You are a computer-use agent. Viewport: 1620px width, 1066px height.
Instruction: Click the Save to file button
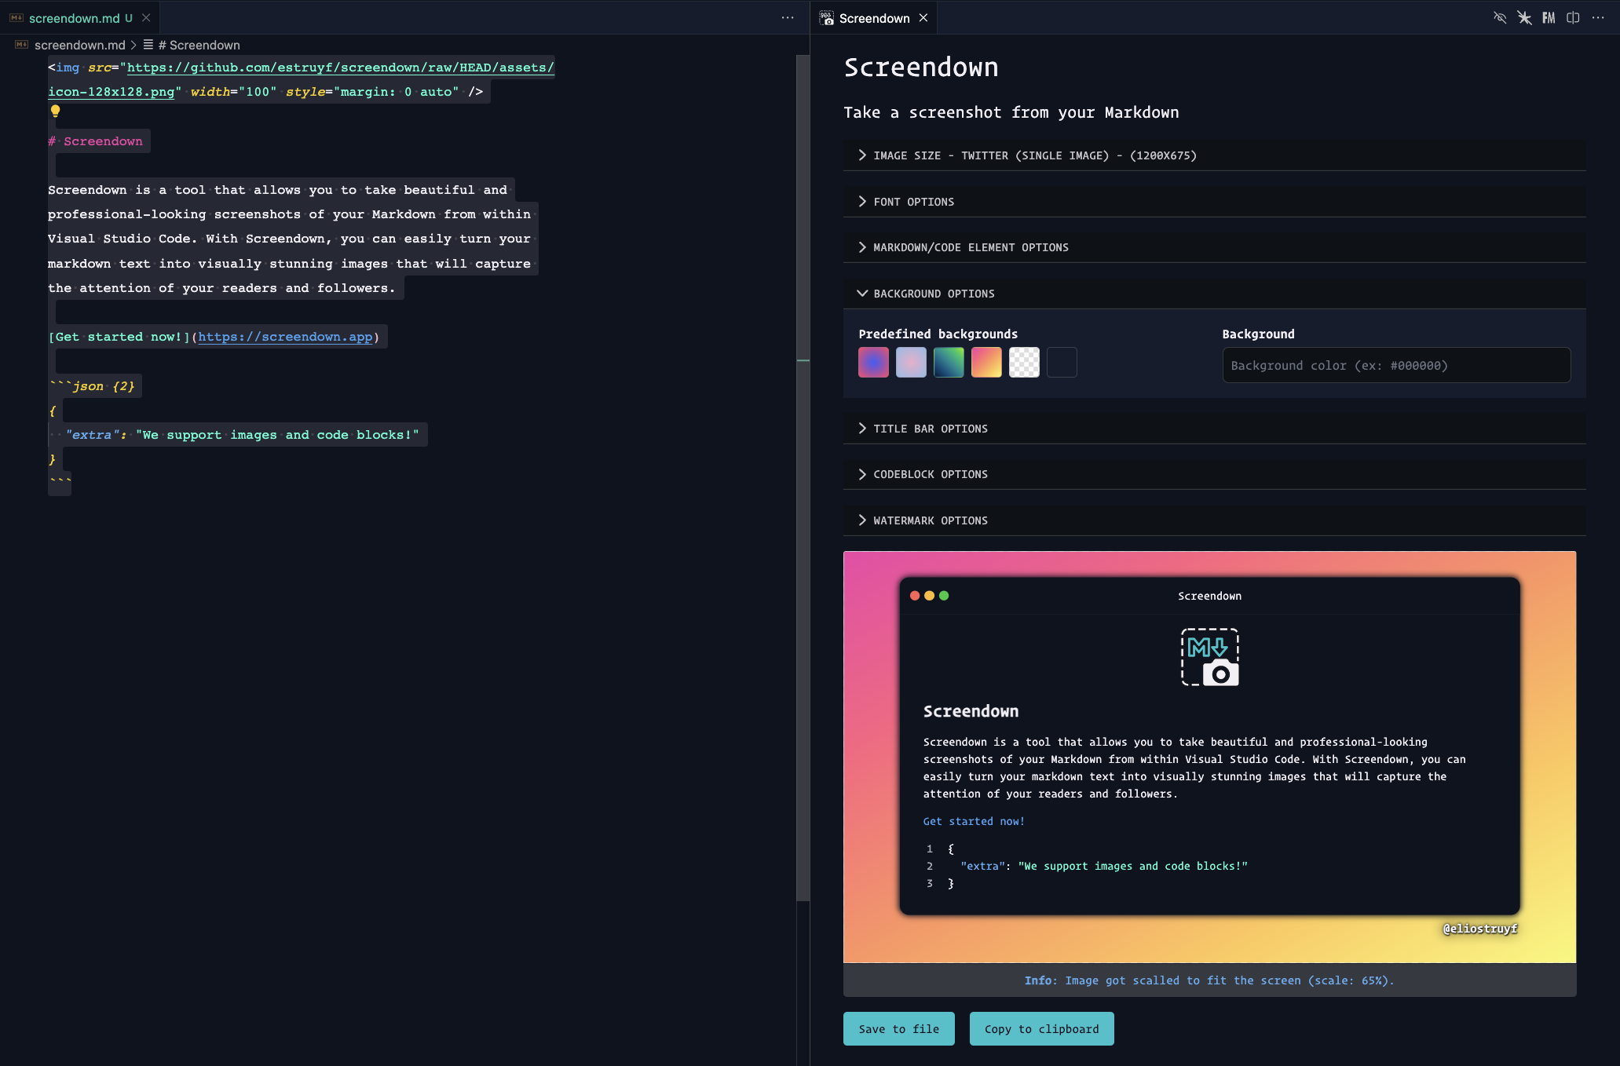tap(898, 1028)
